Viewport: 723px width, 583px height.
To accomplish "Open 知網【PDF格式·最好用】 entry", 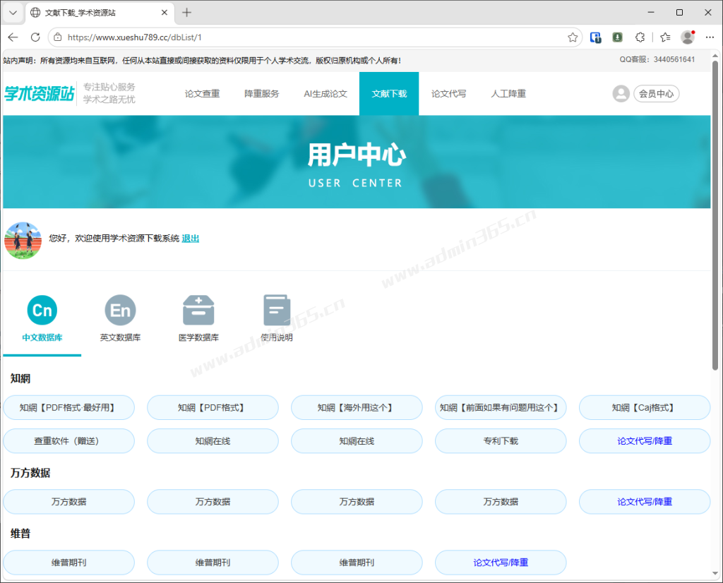I will 68,407.
